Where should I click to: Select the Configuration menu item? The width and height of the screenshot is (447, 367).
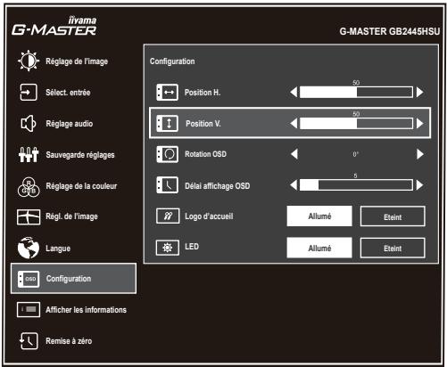(73, 279)
